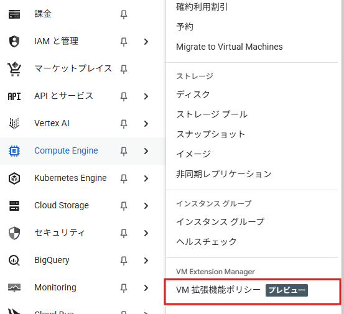Pin マーケットプレイス product
Image resolution: width=344 pixels, height=314 pixels.
click(124, 69)
